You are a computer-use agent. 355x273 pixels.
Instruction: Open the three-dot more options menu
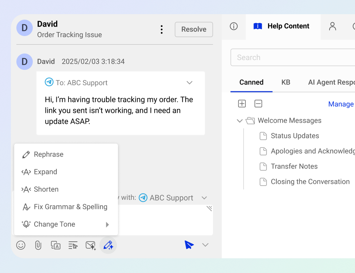pos(162,29)
